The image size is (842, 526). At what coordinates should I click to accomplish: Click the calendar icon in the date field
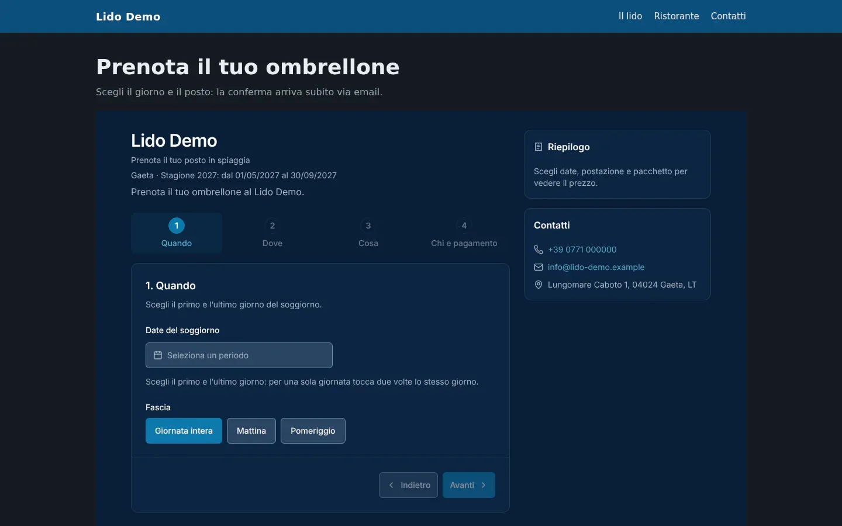158,355
